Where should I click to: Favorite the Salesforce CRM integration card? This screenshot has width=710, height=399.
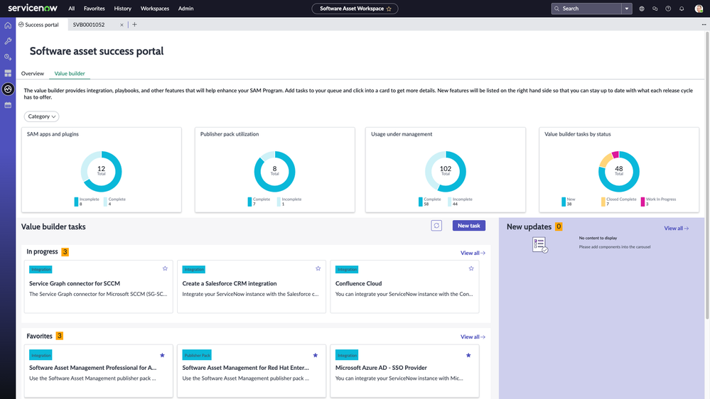(x=318, y=268)
